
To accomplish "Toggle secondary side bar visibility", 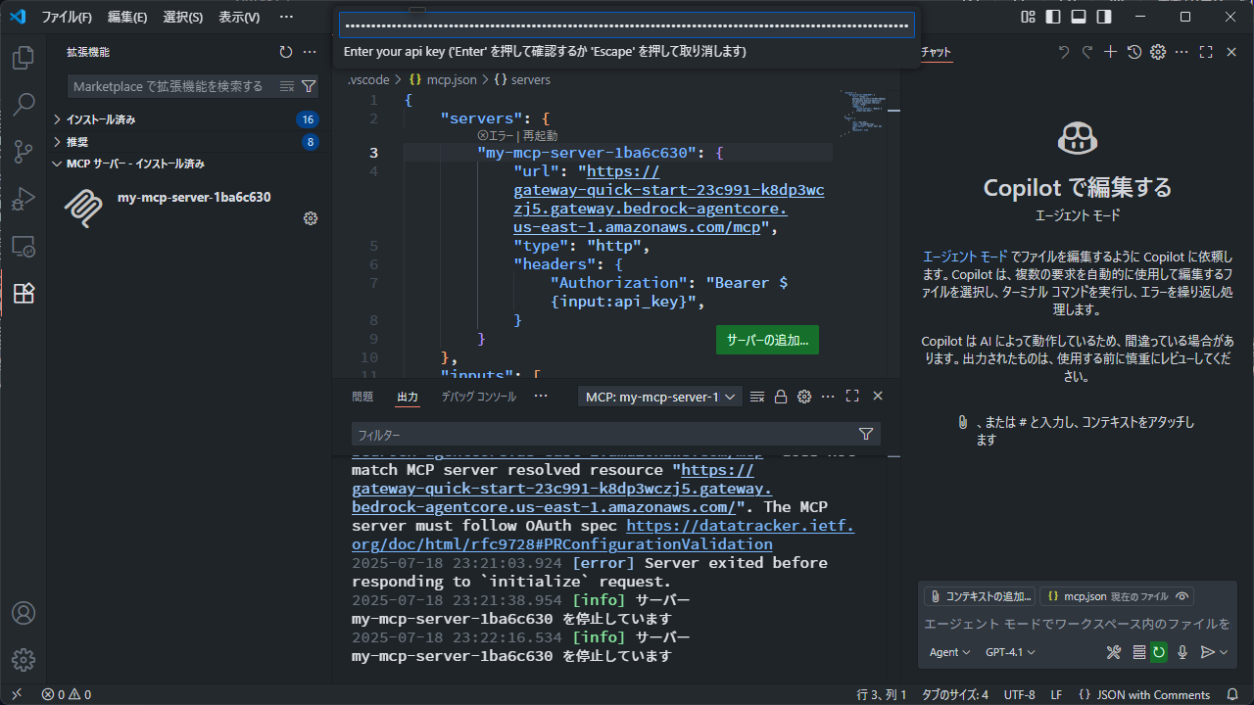I will (x=1104, y=17).
